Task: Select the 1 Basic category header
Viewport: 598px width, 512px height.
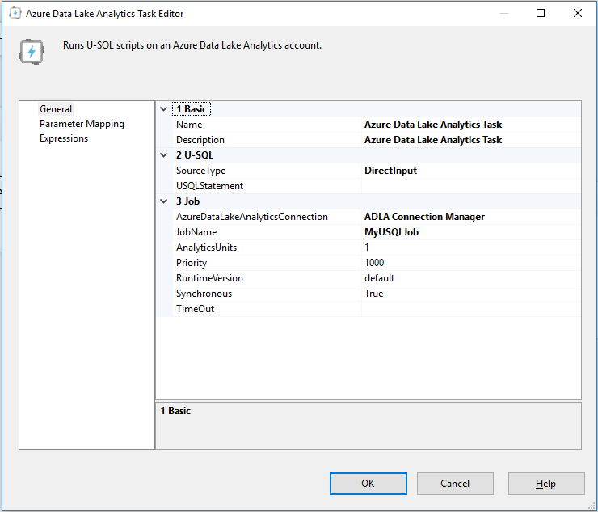Action: [x=192, y=109]
